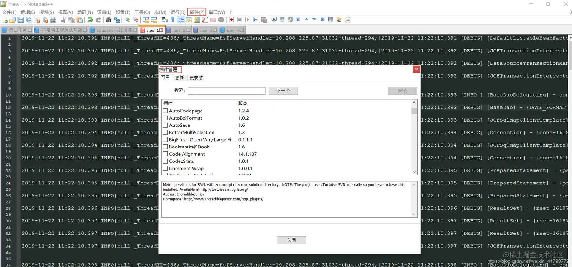Open the 窗口(W) menu

click(x=217, y=12)
